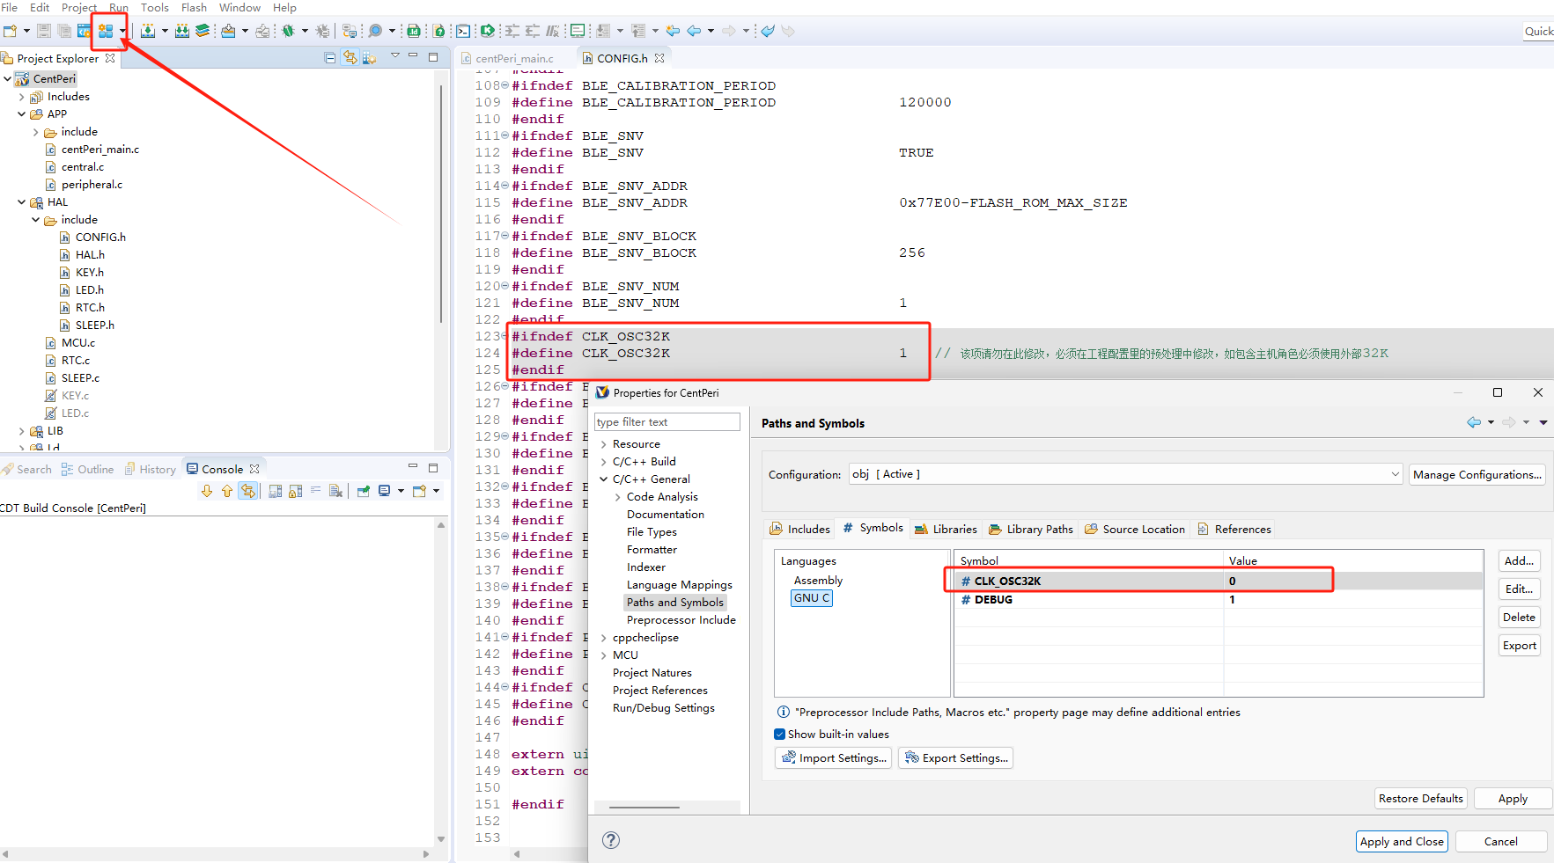Toggle Wrap Lines button in Console toolbar
The height and width of the screenshot is (863, 1554).
(x=316, y=491)
